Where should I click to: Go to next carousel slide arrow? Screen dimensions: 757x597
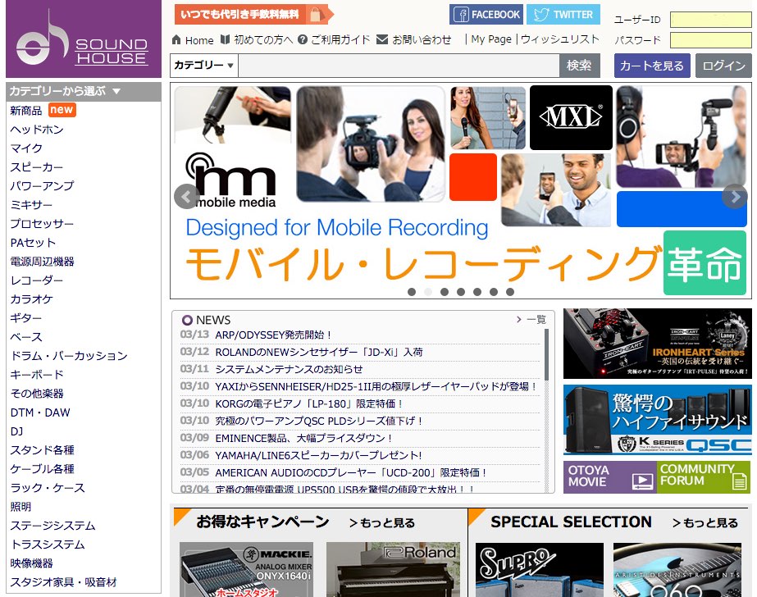coord(734,197)
